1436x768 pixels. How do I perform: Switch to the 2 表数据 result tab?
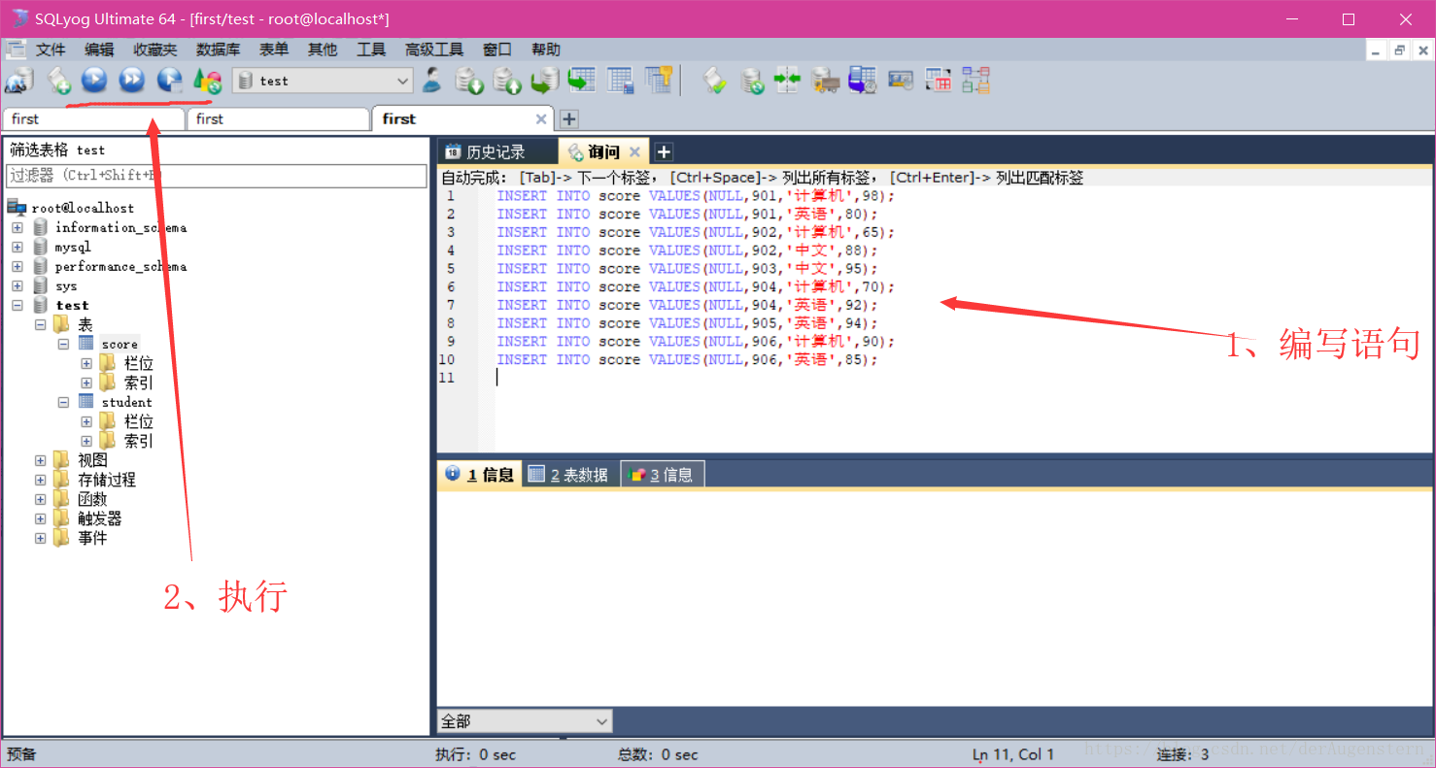[570, 475]
